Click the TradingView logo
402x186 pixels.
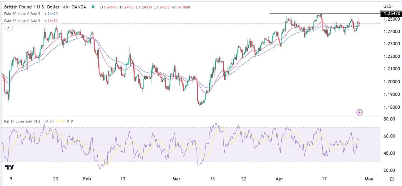10,167
